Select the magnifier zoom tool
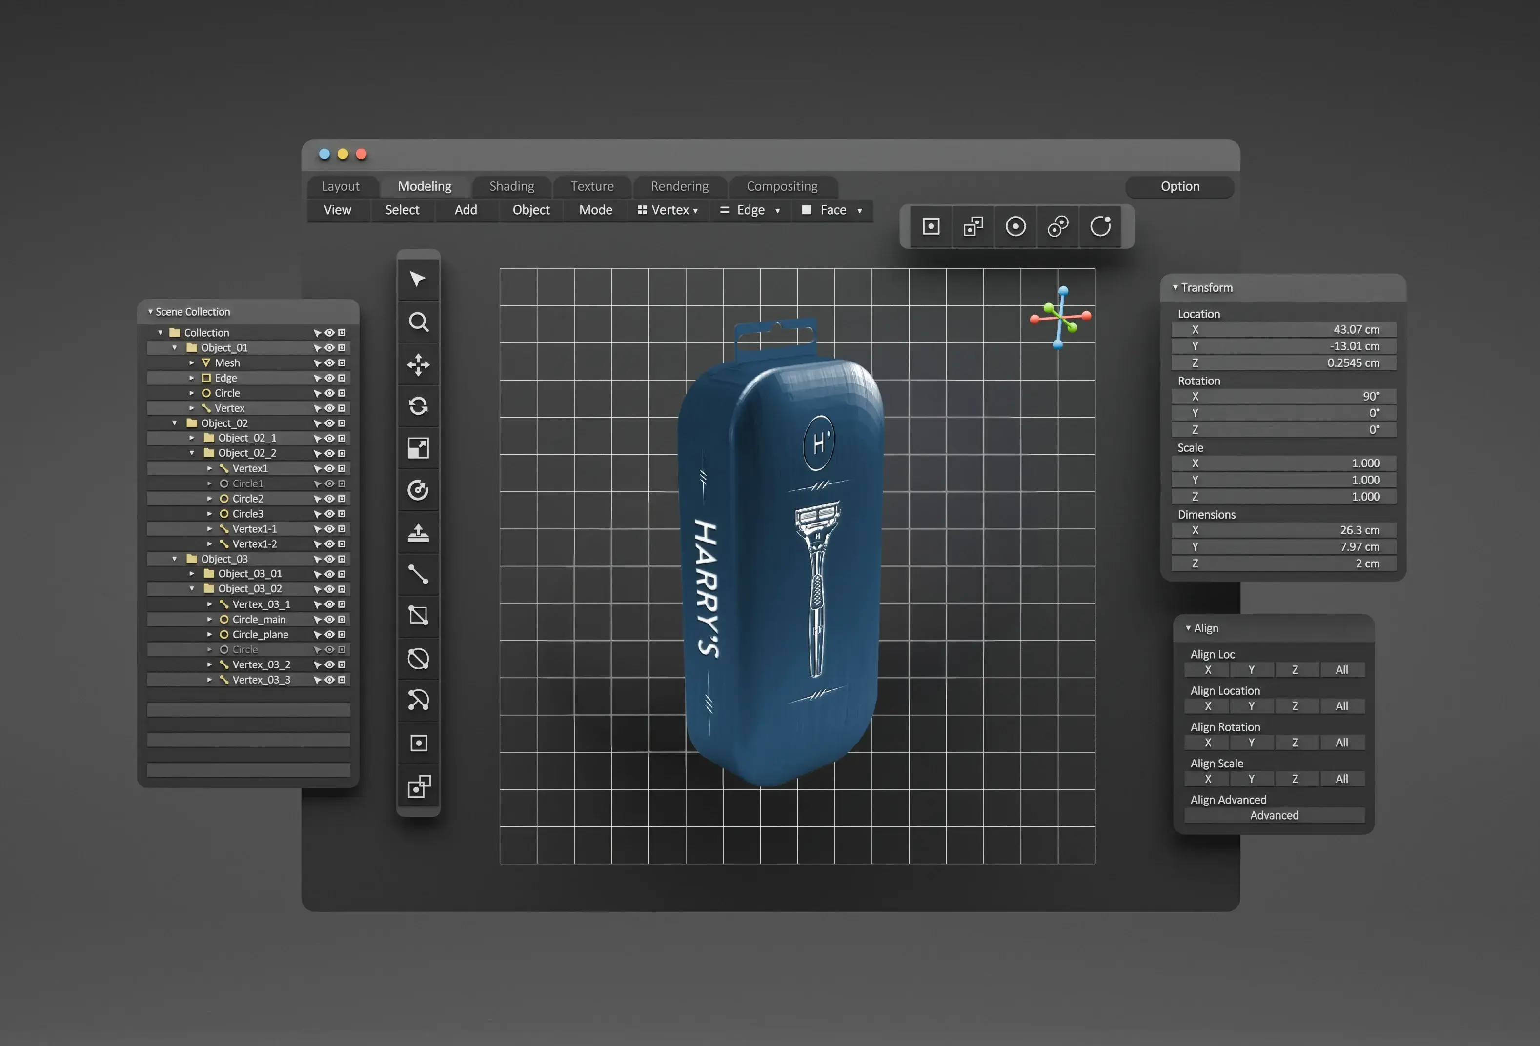The image size is (1540, 1046). (418, 322)
